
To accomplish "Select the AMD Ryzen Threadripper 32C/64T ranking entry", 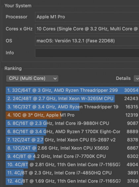I will 72,90.
